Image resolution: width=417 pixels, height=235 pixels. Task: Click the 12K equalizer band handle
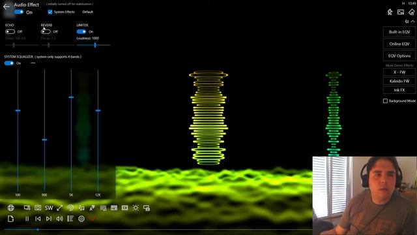(98, 110)
